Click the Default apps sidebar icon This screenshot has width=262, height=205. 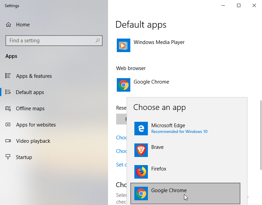point(8,92)
